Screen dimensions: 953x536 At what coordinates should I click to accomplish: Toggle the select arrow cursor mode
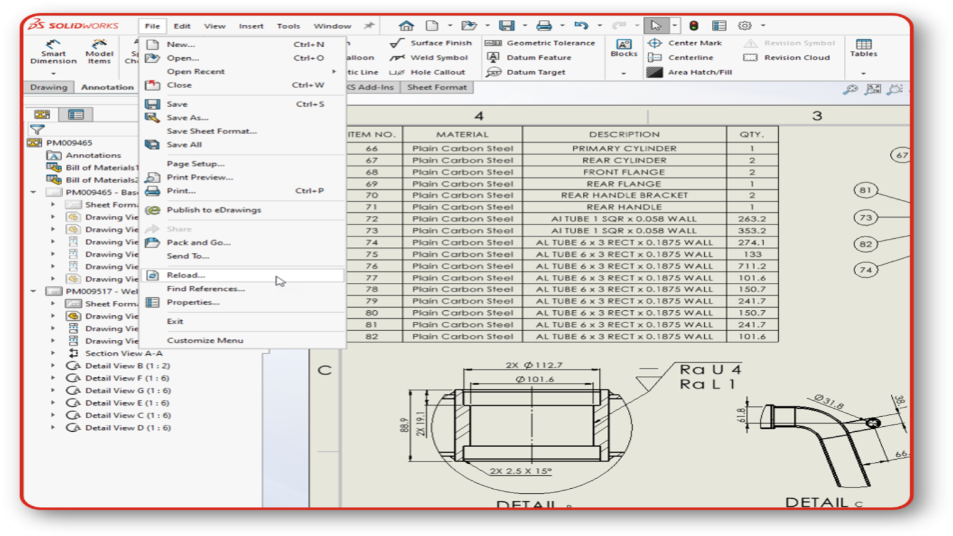coord(655,25)
